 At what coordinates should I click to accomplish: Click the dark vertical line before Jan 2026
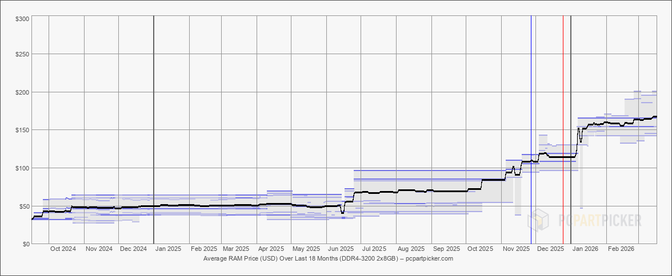tap(571, 129)
